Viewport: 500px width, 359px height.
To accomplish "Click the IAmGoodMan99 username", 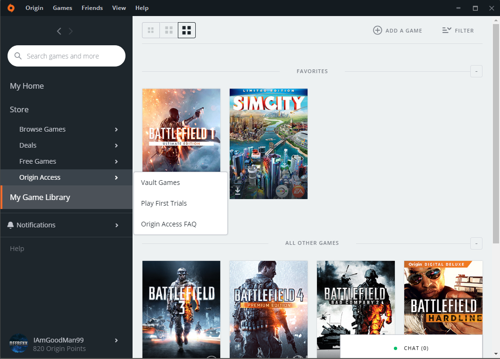I will 58,340.
